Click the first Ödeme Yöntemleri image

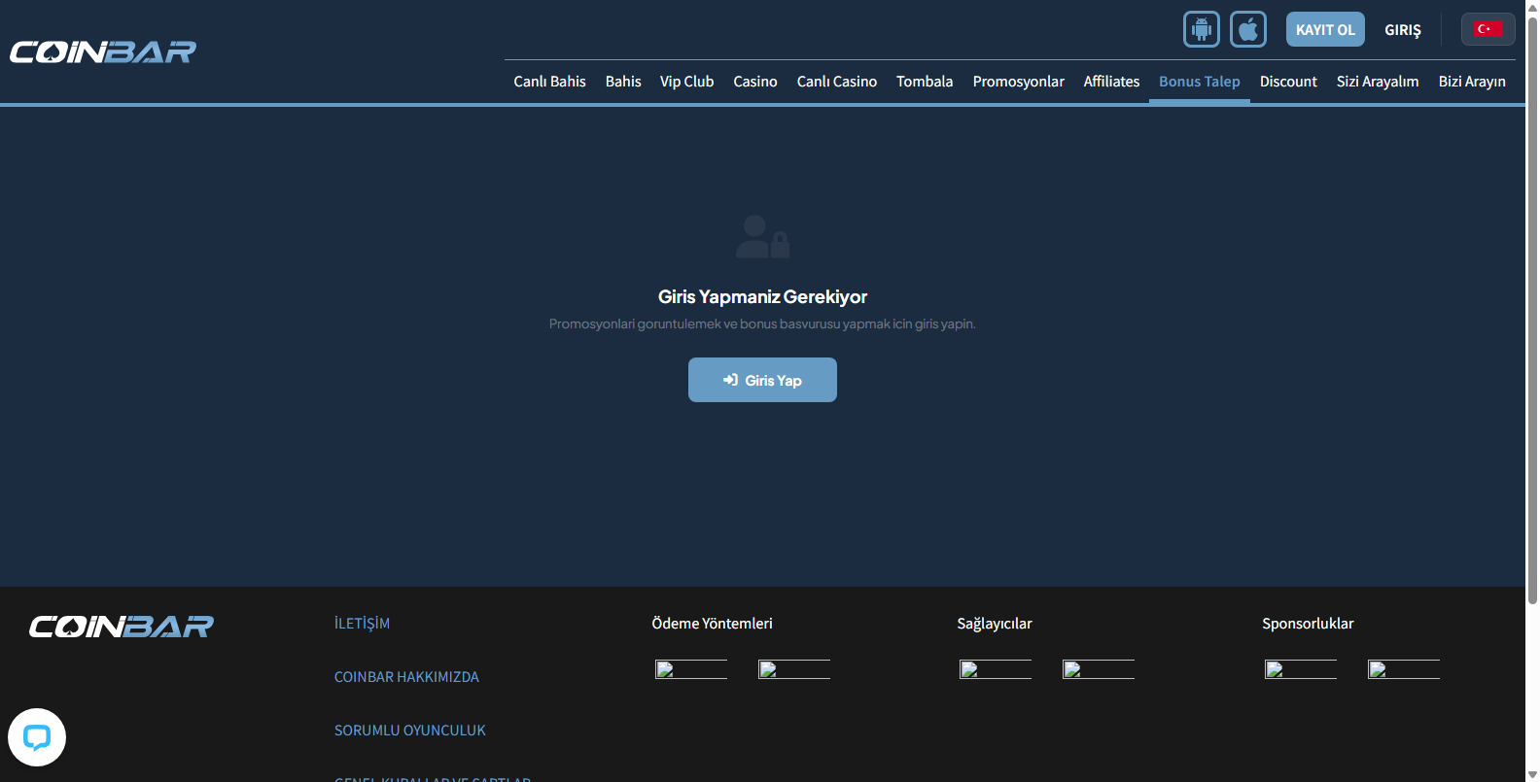pyautogui.click(x=691, y=669)
